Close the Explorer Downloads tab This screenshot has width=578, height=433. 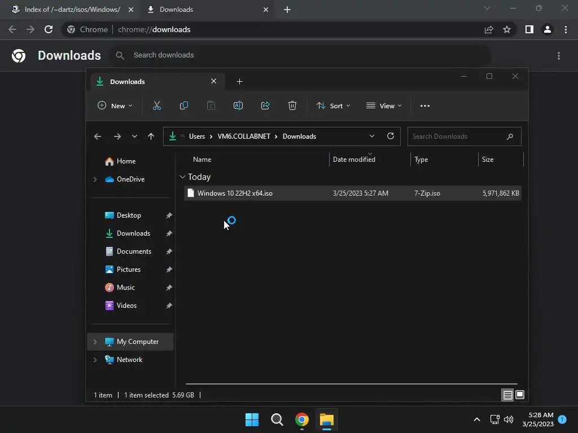tap(213, 81)
